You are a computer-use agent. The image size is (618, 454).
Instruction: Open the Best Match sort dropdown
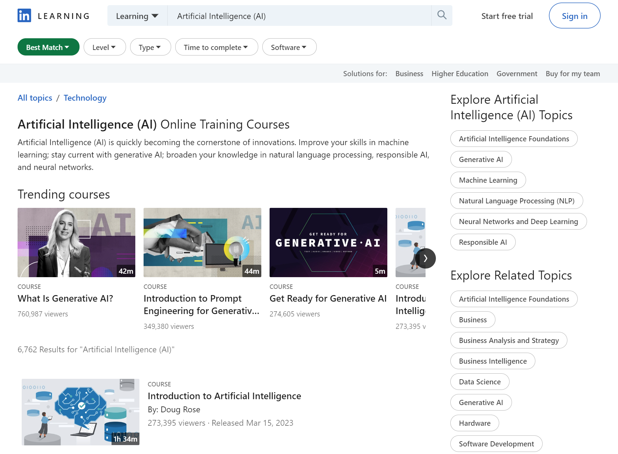click(x=48, y=47)
